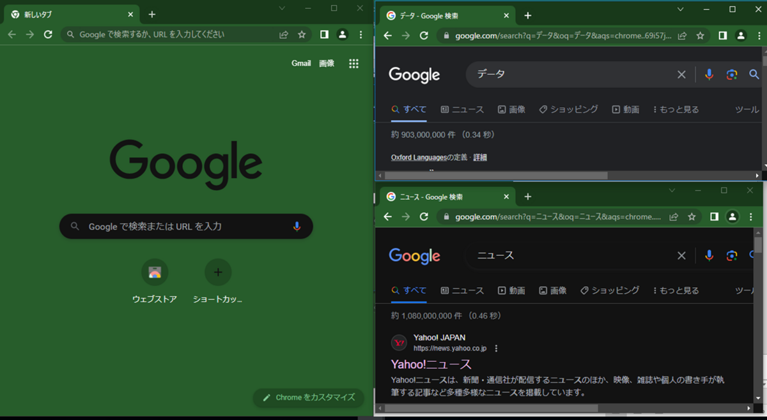The width and height of the screenshot is (767, 420).
Task: Click Google logo in the データ window
Action: pos(414,75)
